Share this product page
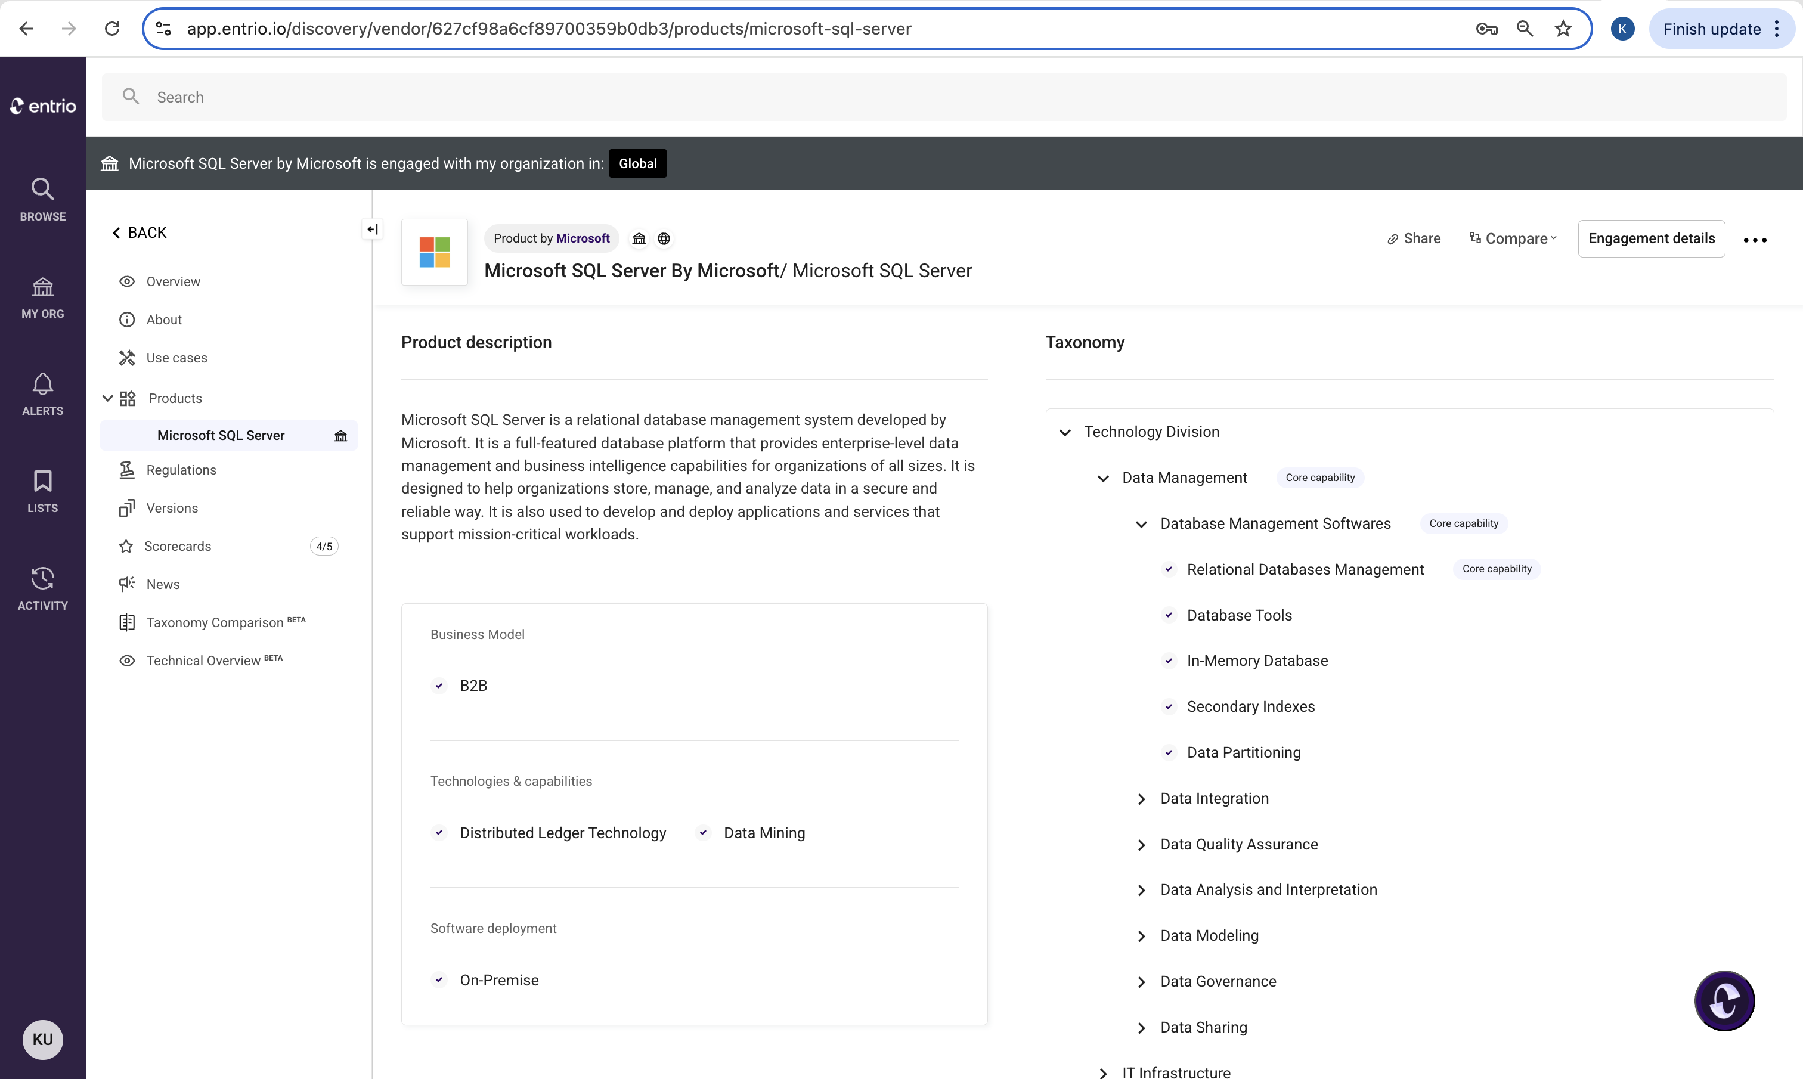This screenshot has height=1079, width=1803. [x=1414, y=238]
